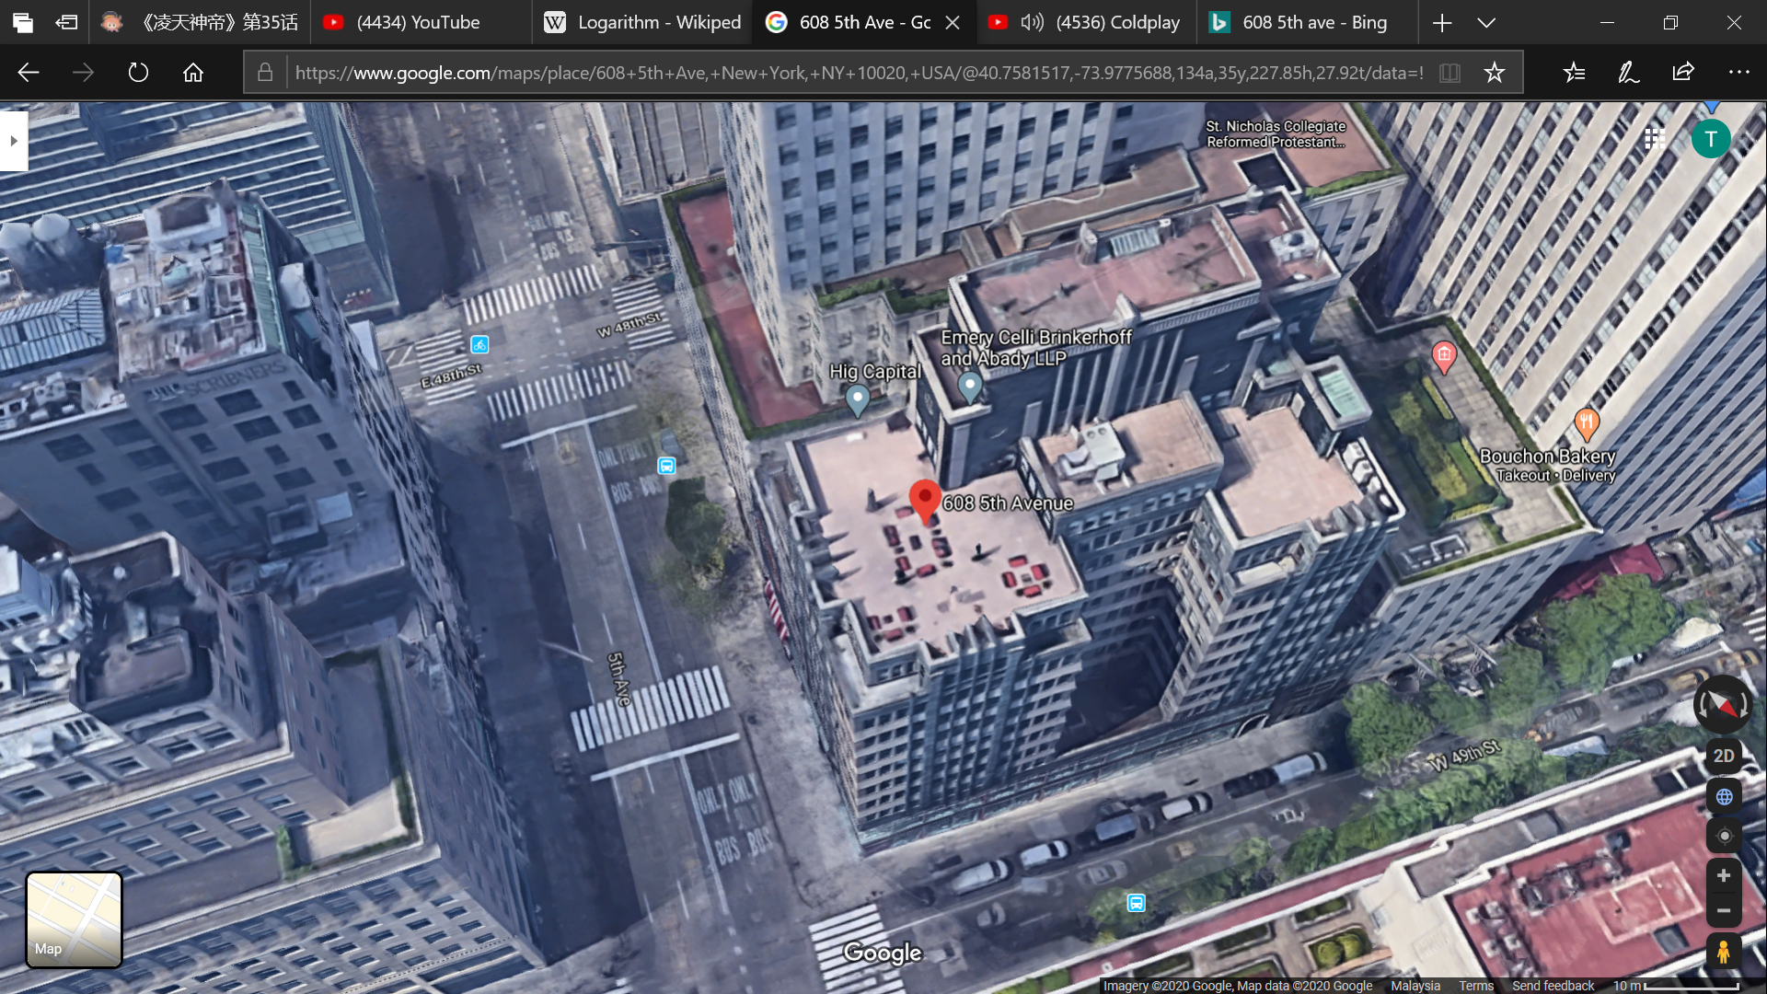
Task: Mute audio on Coldplay tab
Action: [x=1032, y=22]
